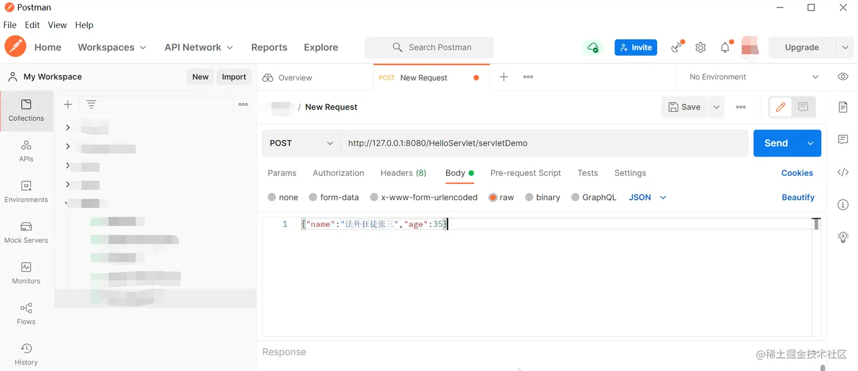Open the Cookies link
The height and width of the screenshot is (371, 858).
797,173
